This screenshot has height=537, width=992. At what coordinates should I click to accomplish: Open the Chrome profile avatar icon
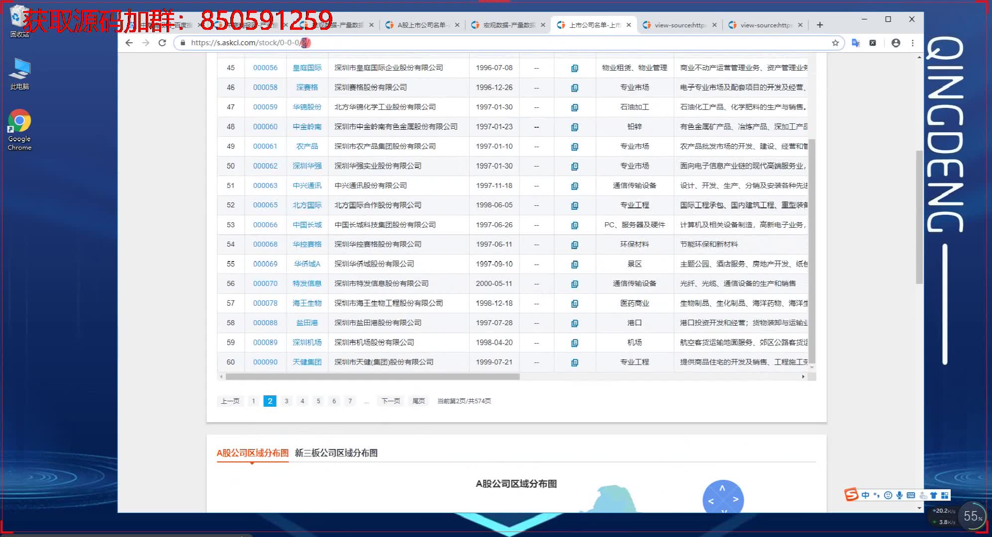coord(895,43)
